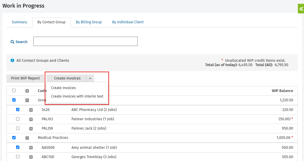The height and width of the screenshot is (161, 304).
Task: Click the Palmer, Jack (2 Jobs) name
Action: pyautogui.click(x=89, y=128)
